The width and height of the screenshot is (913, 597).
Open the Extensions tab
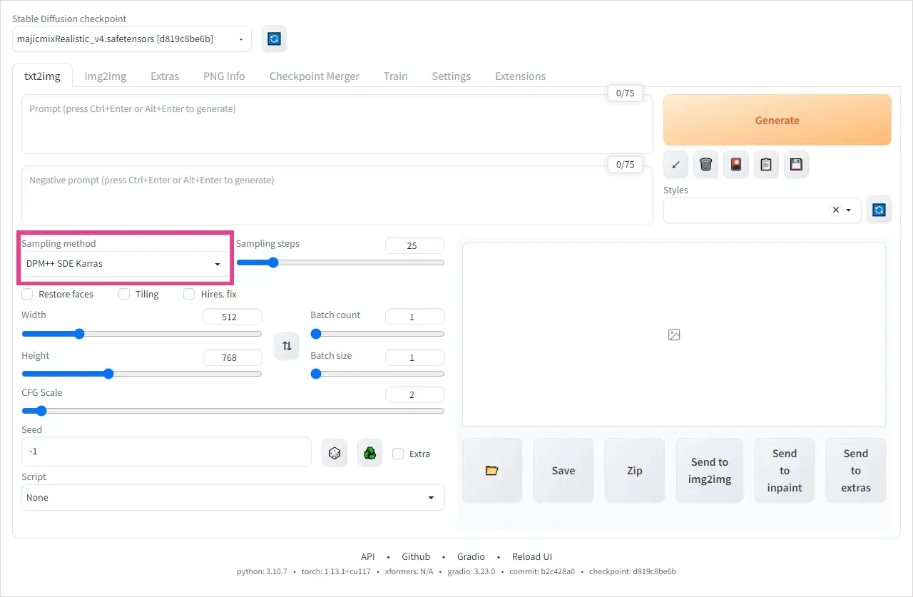click(x=521, y=76)
